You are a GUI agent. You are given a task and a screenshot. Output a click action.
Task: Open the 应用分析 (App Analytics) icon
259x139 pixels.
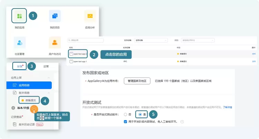click(x=90, y=16)
